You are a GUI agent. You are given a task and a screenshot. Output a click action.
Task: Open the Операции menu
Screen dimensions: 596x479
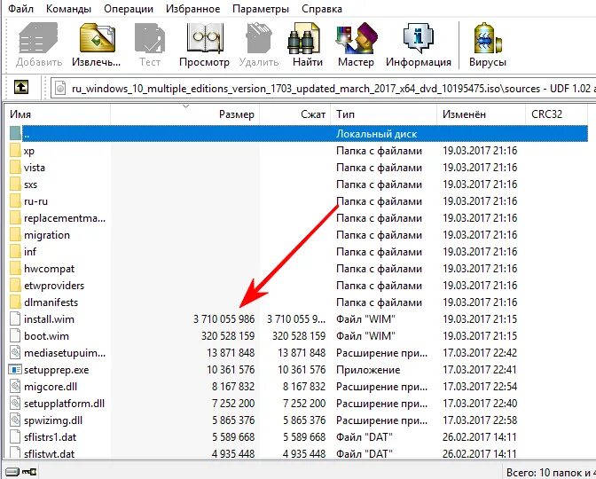pyautogui.click(x=129, y=9)
